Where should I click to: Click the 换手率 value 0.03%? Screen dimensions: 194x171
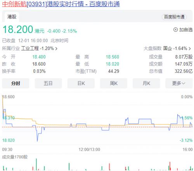pos(39,71)
